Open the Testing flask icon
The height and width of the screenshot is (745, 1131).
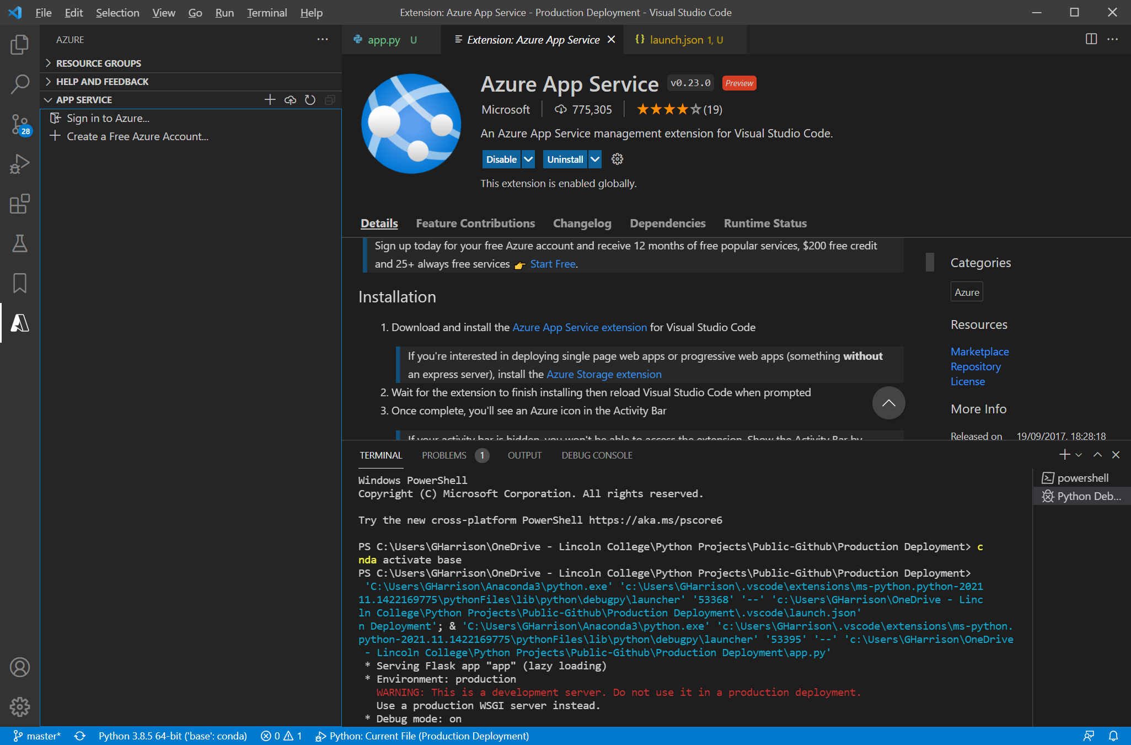coord(20,243)
